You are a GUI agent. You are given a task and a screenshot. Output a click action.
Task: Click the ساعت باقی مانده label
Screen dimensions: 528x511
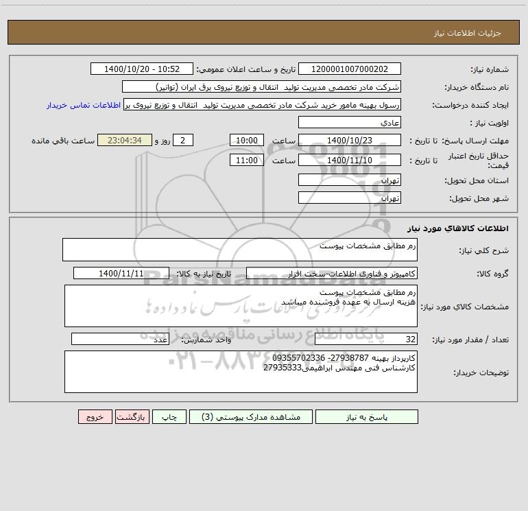click(x=63, y=141)
